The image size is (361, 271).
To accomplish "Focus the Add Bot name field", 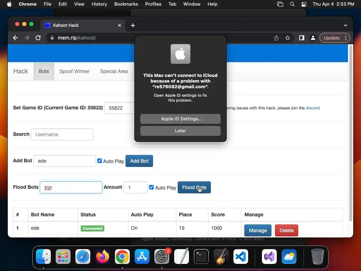I will click(x=65, y=161).
